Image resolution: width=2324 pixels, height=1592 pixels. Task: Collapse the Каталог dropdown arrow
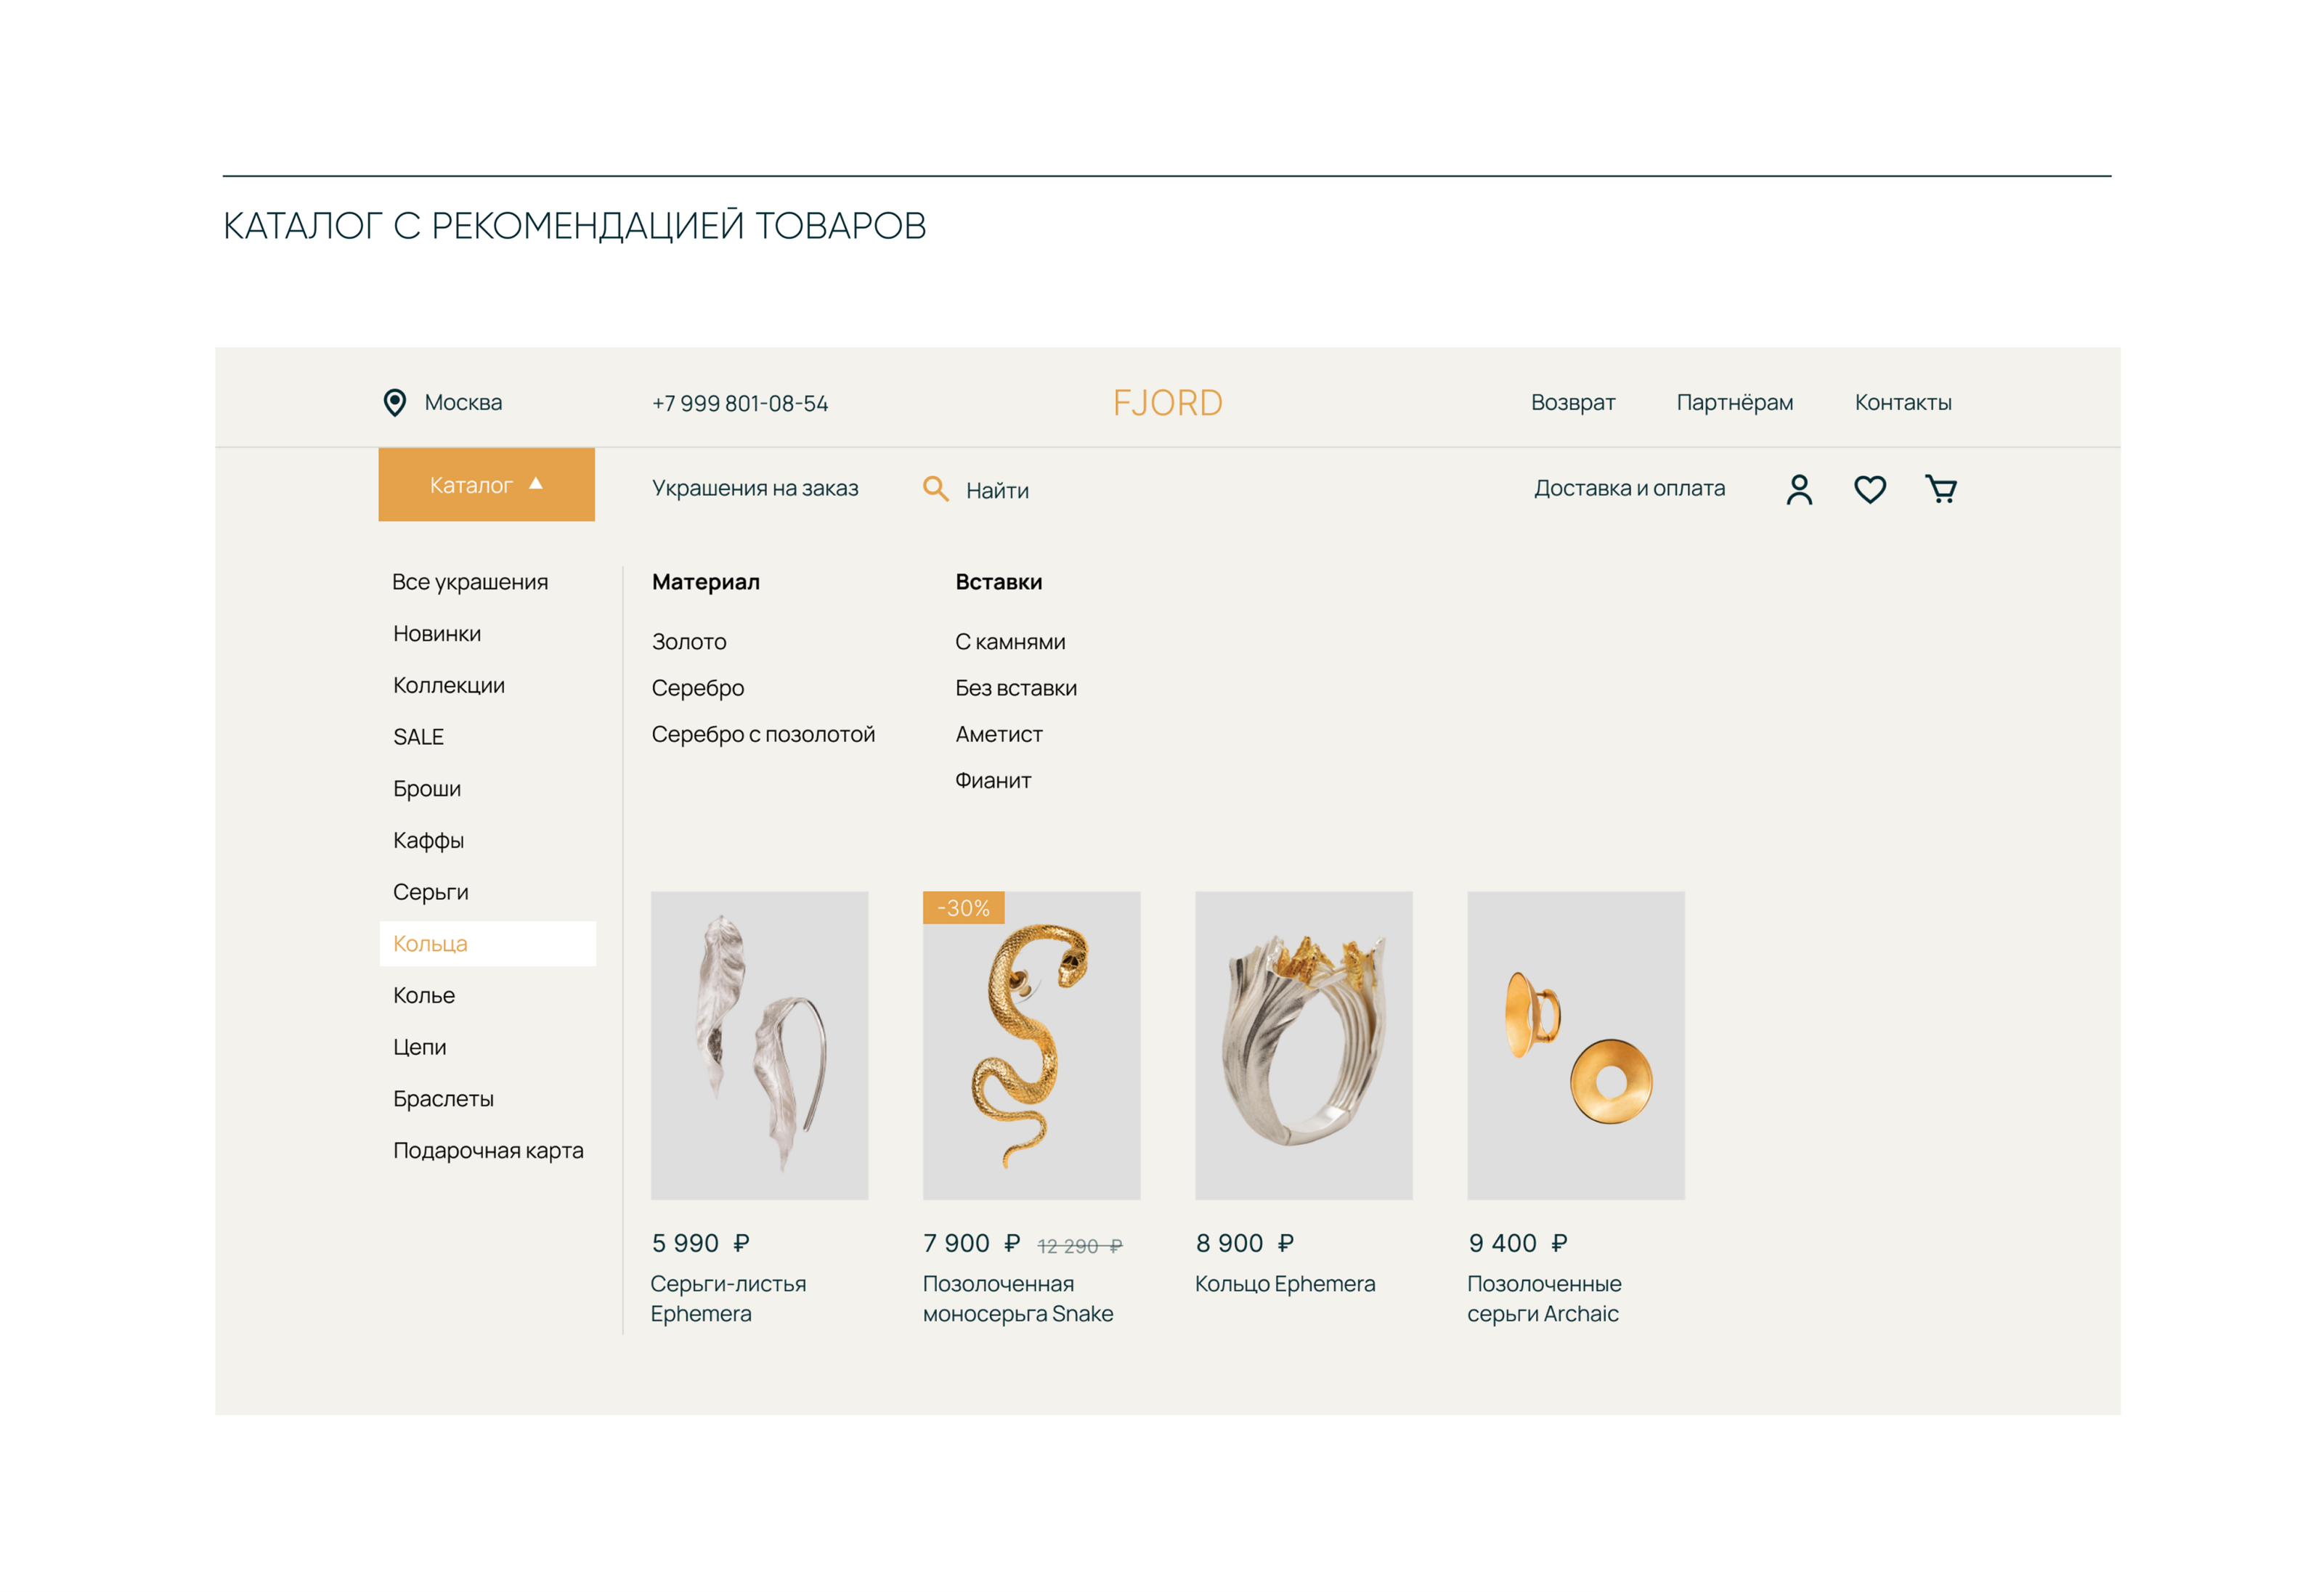click(536, 483)
